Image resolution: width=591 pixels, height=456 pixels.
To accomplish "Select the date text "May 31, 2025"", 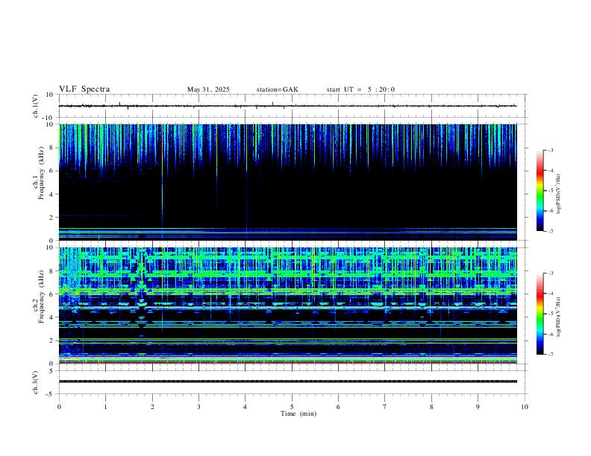I will 208,89.
